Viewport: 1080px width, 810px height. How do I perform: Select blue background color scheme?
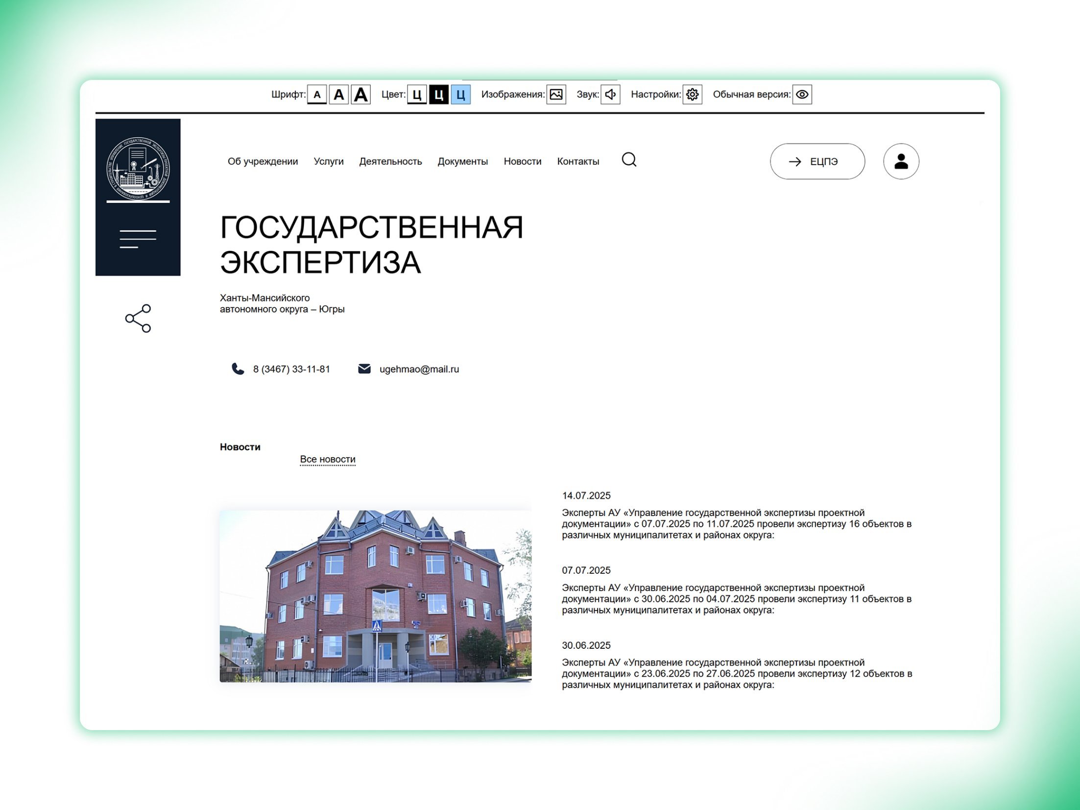click(460, 94)
